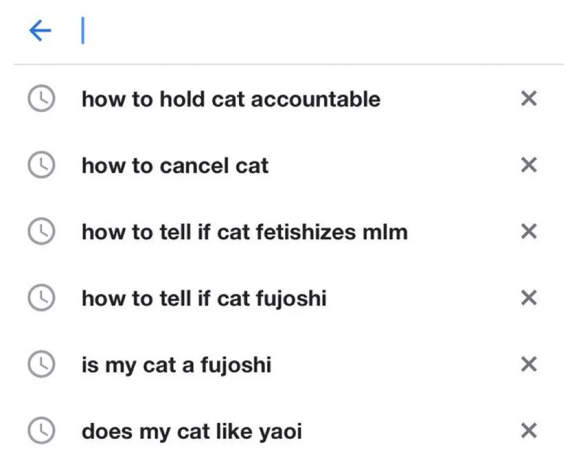Select 'does my cat like yaoi' suggestion
This screenshot has height=465, width=572.
(x=191, y=432)
